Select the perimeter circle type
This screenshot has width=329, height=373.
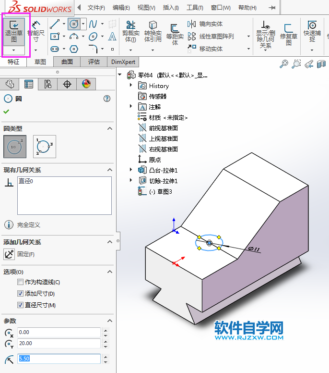coord(45,147)
